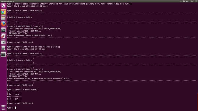Open the Trash at the dock bottom
The width and height of the screenshot is (198, 111).
(3, 108)
